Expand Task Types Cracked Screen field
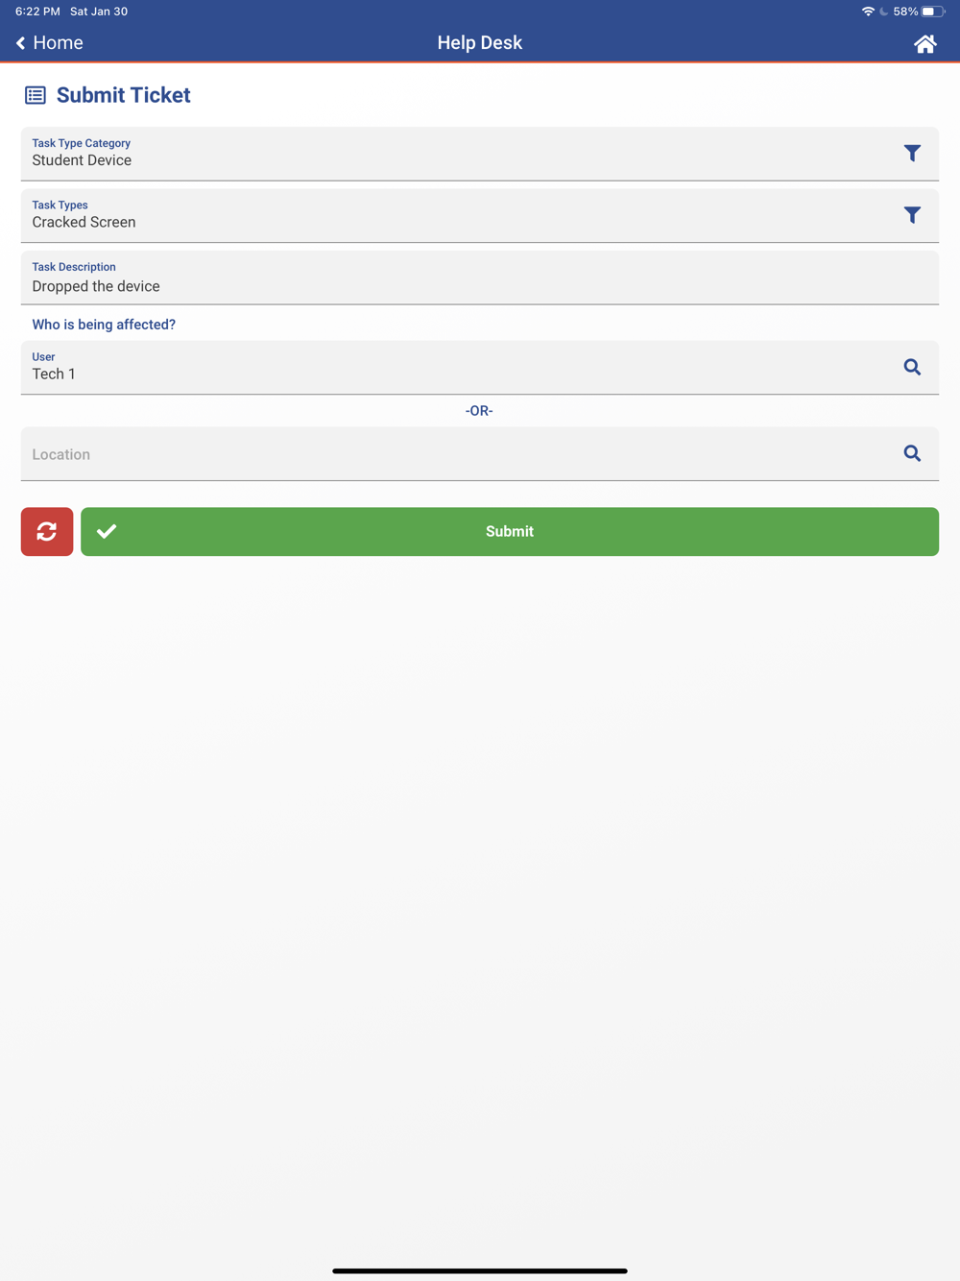This screenshot has width=960, height=1281. coord(480,215)
